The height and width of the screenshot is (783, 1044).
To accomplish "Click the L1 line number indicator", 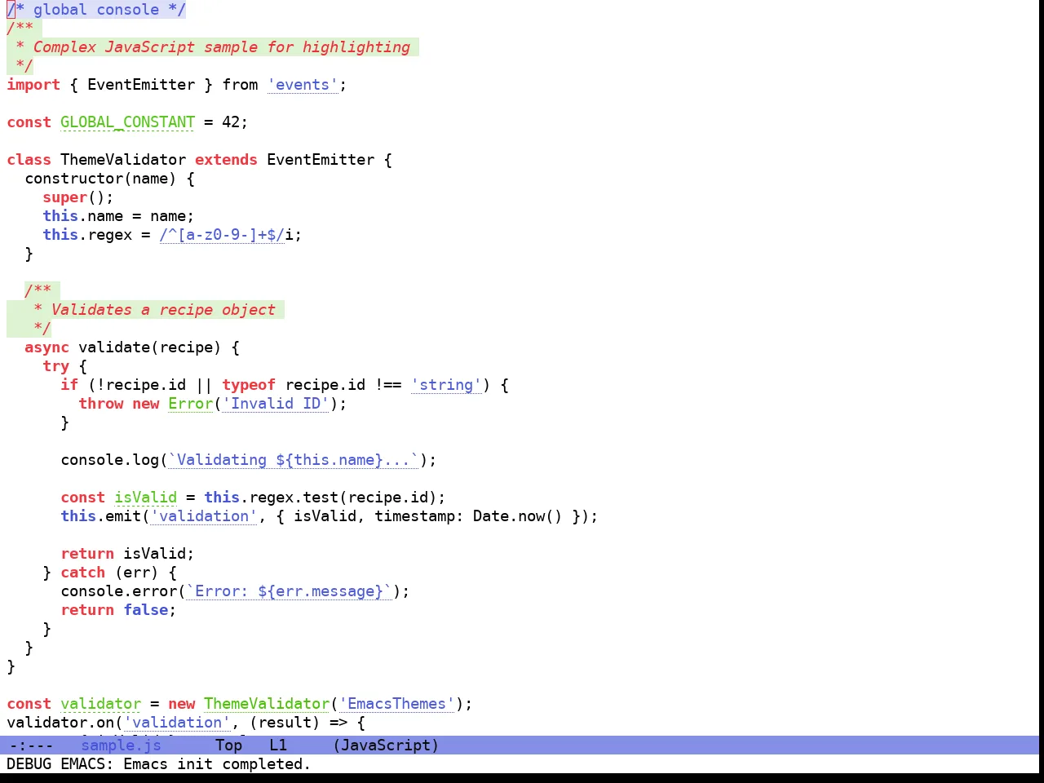I will pos(278,745).
